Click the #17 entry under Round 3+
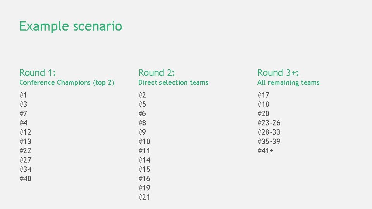 [263, 95]
